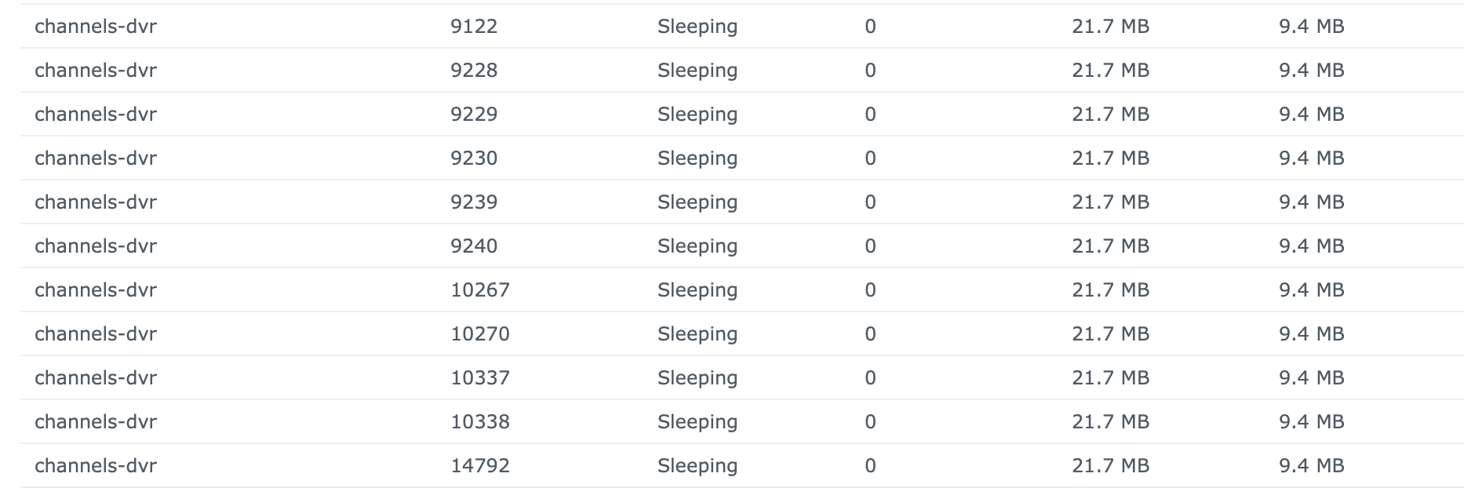Click the Sleeping status for PID 9122
The width and height of the screenshot is (1464, 488).
click(x=697, y=27)
